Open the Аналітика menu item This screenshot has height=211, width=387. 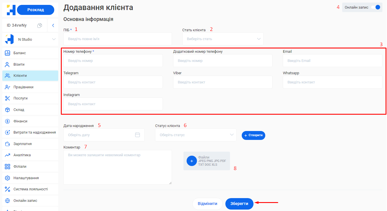[22, 155]
